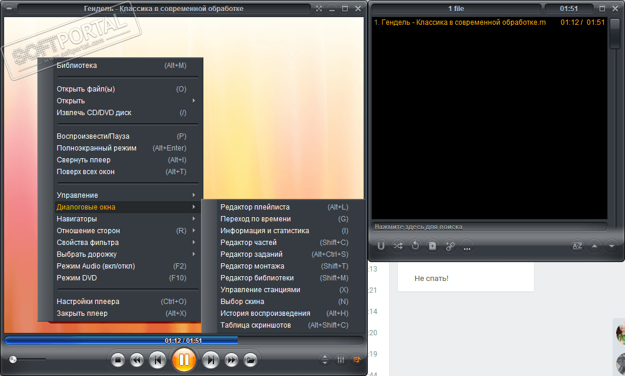This screenshot has width=625, height=376.
Task: Open the equalizer sliders icon
Action: pos(341,359)
